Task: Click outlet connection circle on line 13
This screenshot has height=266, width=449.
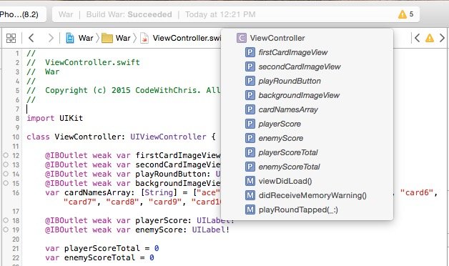Action: pyautogui.click(x=6, y=164)
